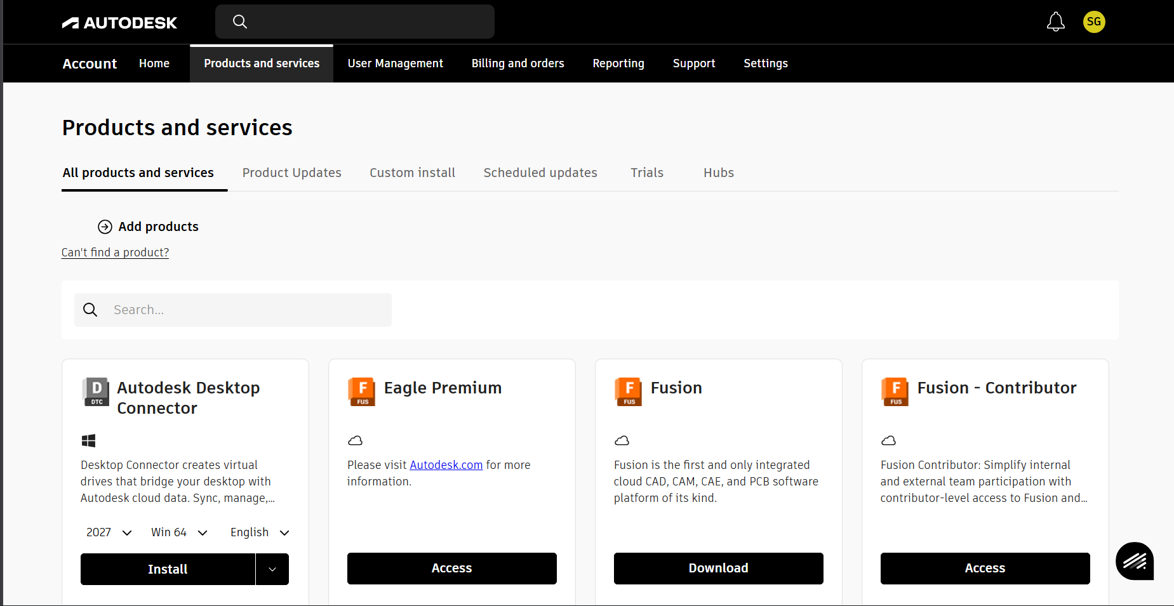Click the cloud icon on Fusion - Contributor card
Viewport: 1174px width, 606px height.
[889, 440]
